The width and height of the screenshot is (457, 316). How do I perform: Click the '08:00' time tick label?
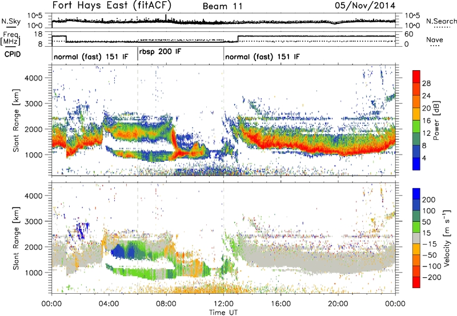[166, 304]
